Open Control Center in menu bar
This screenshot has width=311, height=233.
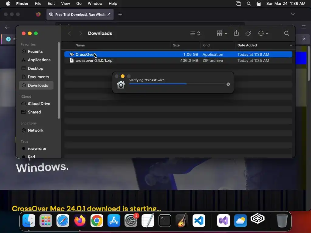(259, 4)
